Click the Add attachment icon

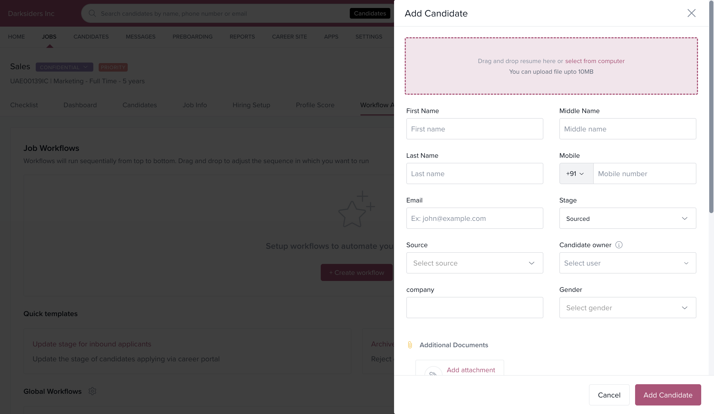coord(433,373)
